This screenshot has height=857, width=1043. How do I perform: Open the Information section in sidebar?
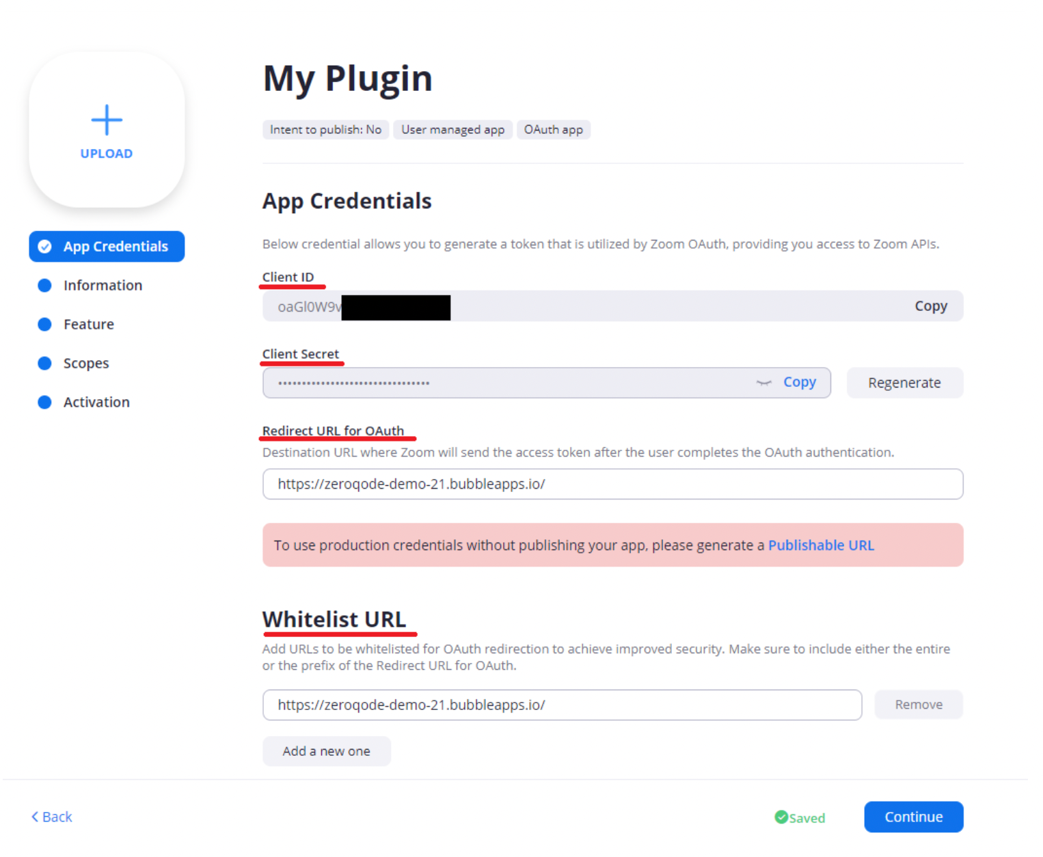[103, 286]
